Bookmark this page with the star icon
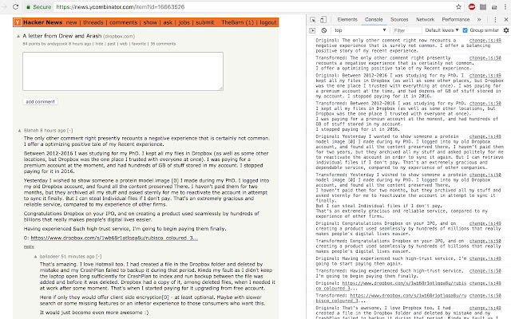Screen dimensions: 511x319 tap(458, 7)
